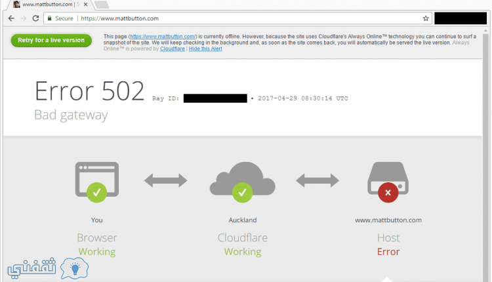Go back with the browser back arrow
The image size is (492, 282).
[11, 18]
